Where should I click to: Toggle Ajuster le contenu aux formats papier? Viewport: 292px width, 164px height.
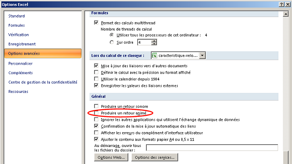pos(96,139)
